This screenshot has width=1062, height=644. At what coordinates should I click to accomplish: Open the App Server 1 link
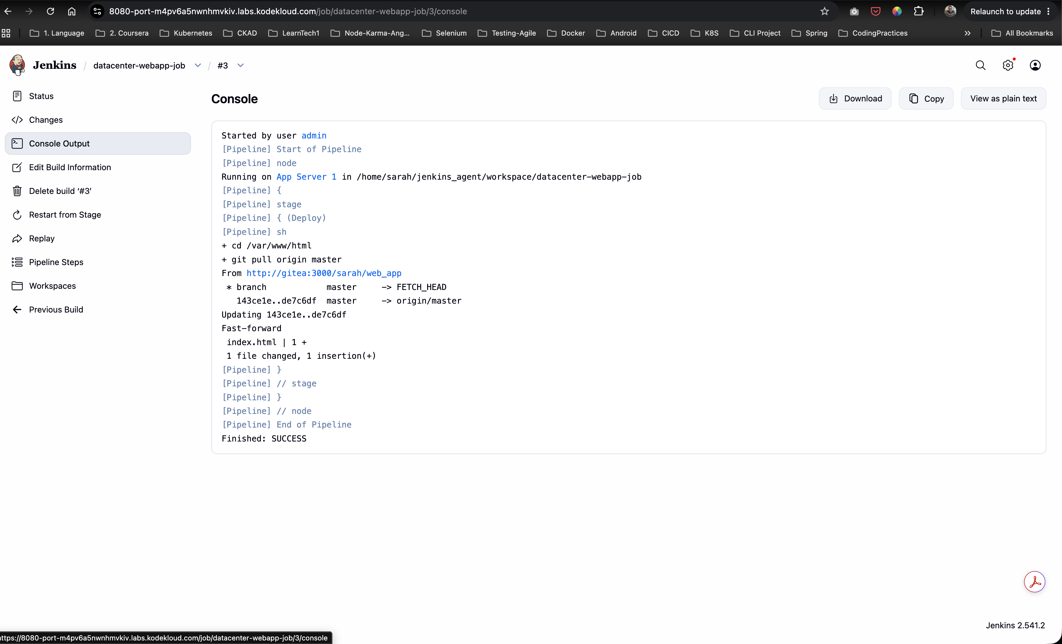[x=306, y=177]
